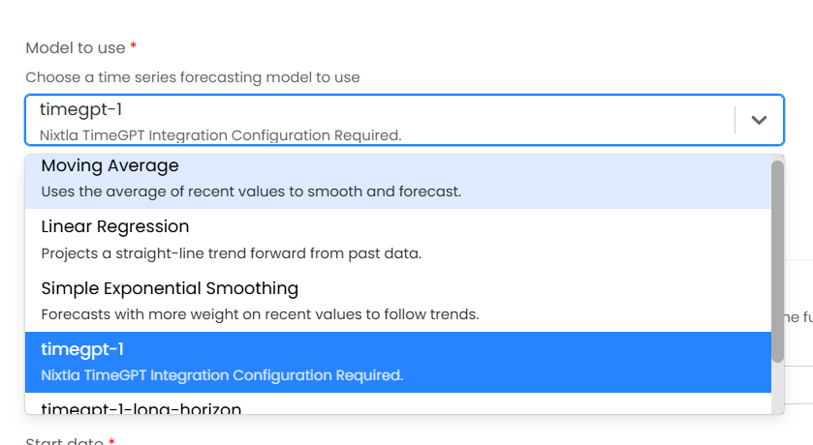Click the selected timegpt-1 value in the combo box

point(80,109)
